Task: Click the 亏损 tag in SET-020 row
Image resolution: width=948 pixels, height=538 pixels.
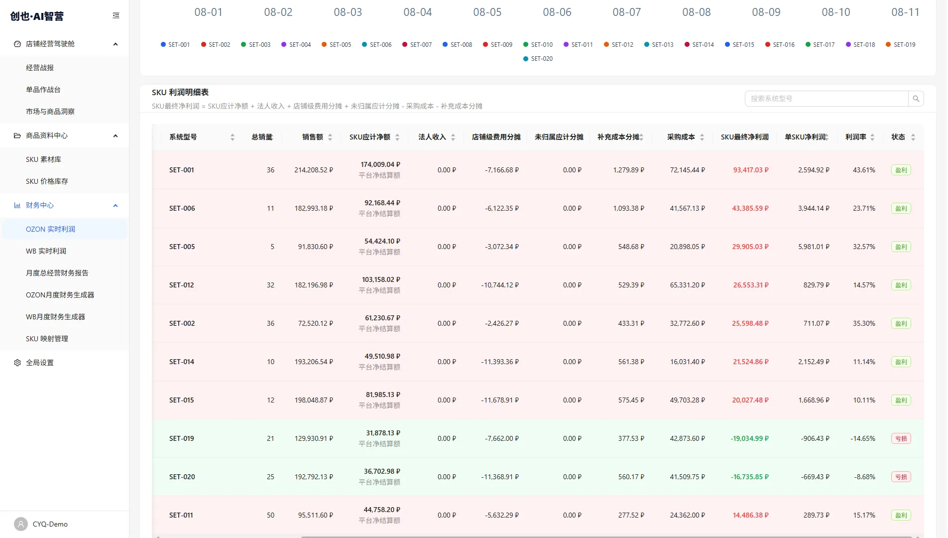Action: click(901, 477)
